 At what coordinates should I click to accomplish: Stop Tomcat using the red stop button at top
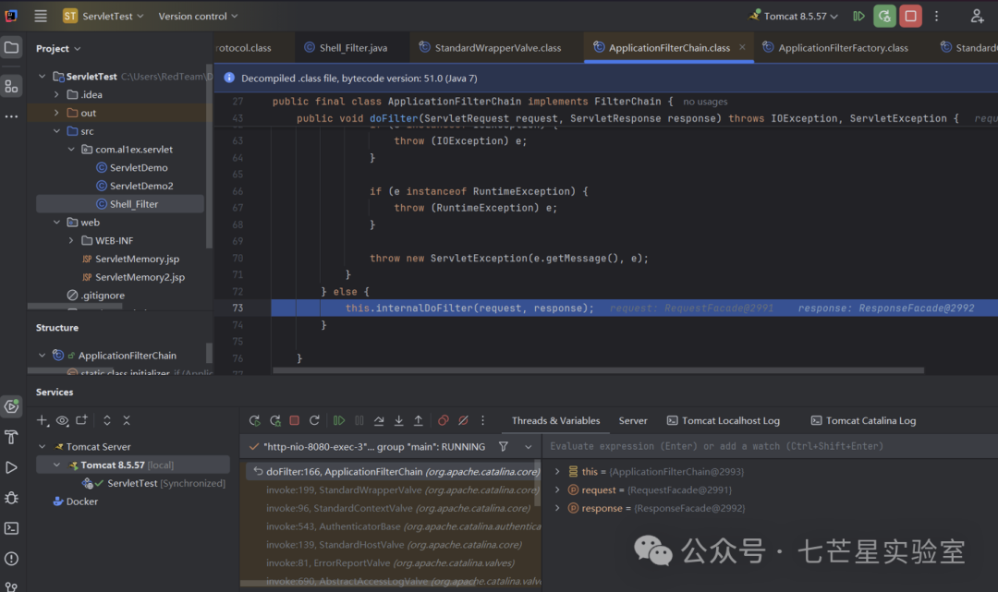pyautogui.click(x=911, y=16)
